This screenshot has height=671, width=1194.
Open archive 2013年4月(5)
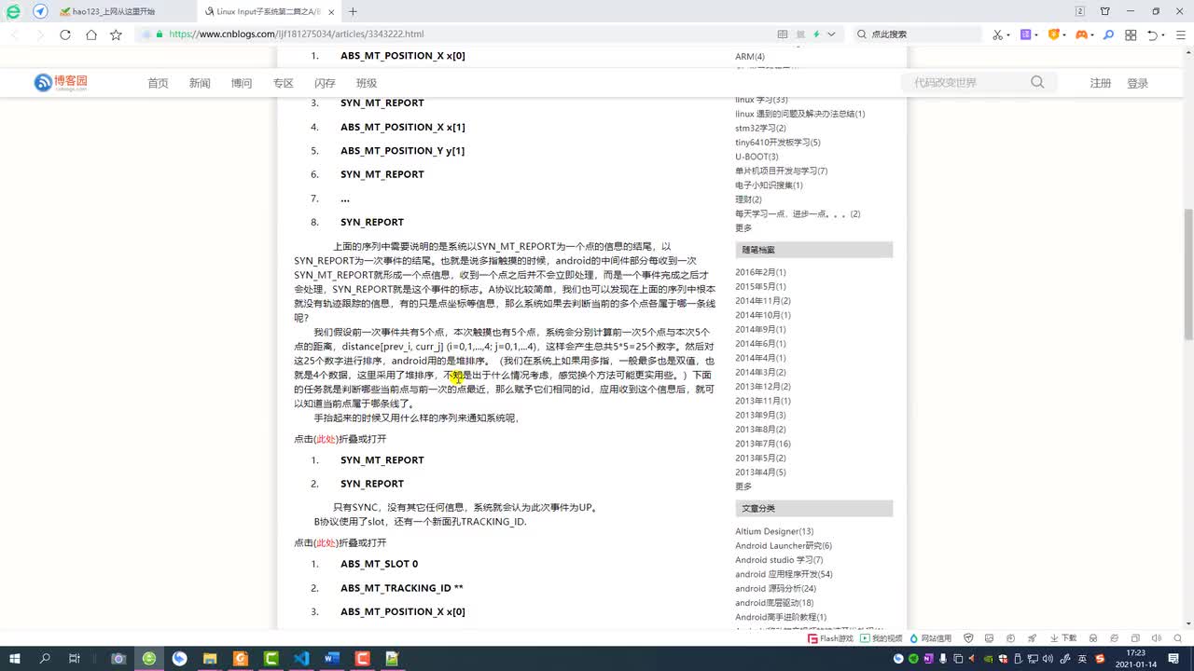[x=760, y=472]
